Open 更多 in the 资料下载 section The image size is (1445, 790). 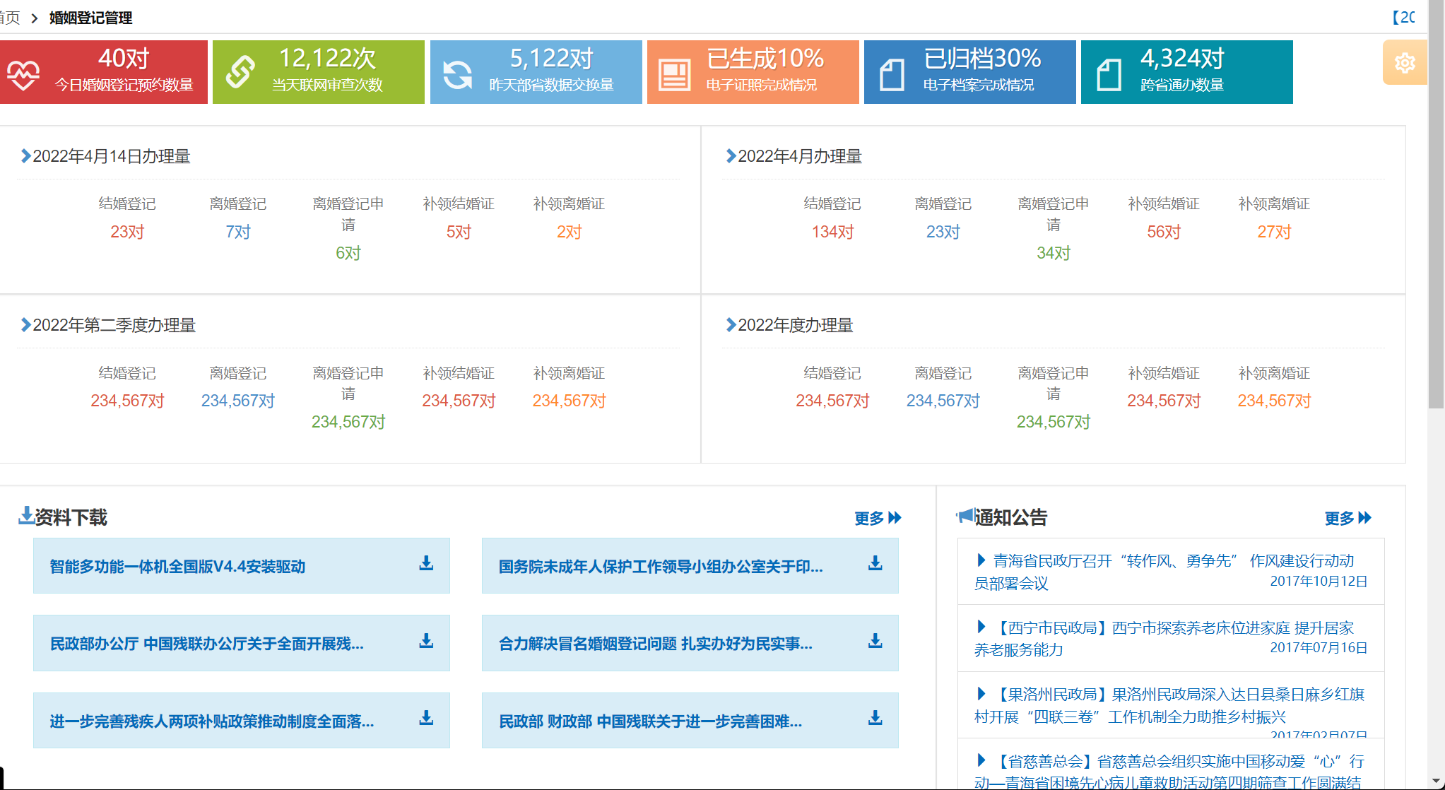coord(878,518)
